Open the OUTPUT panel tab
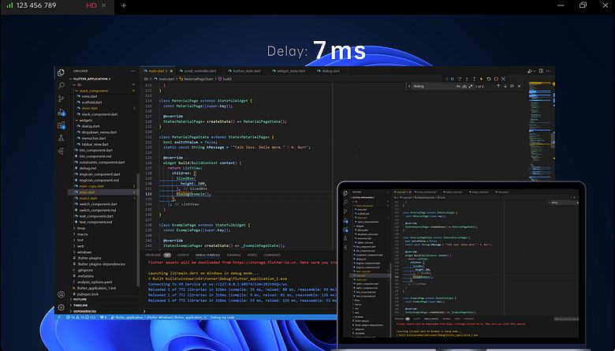The width and height of the screenshot is (615, 351). [x=183, y=255]
